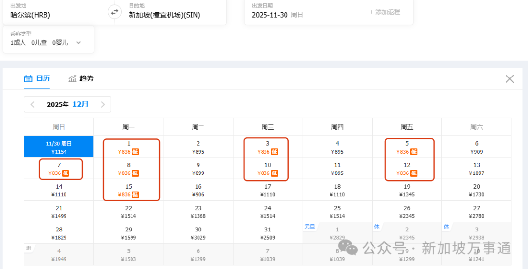Select December 9 priced ¥899
This screenshot has width=528, height=269.
pos(198,168)
